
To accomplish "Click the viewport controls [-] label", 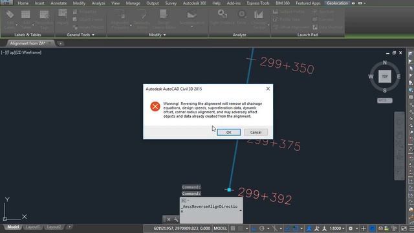I will (3, 52).
